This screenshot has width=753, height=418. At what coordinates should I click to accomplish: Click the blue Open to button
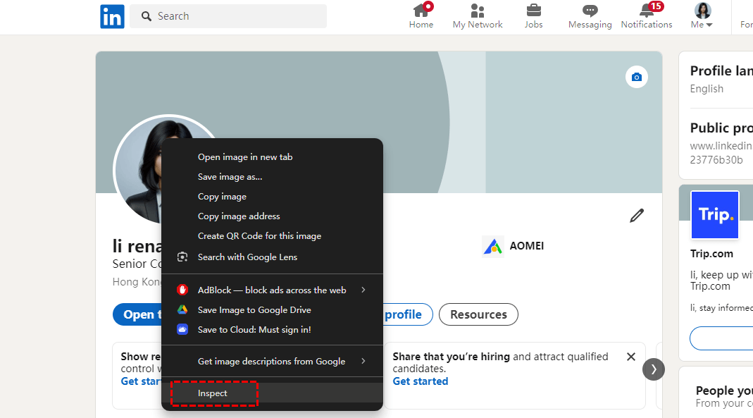137,314
